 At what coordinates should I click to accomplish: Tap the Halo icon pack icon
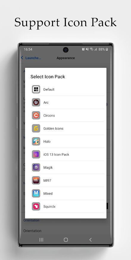36,141
